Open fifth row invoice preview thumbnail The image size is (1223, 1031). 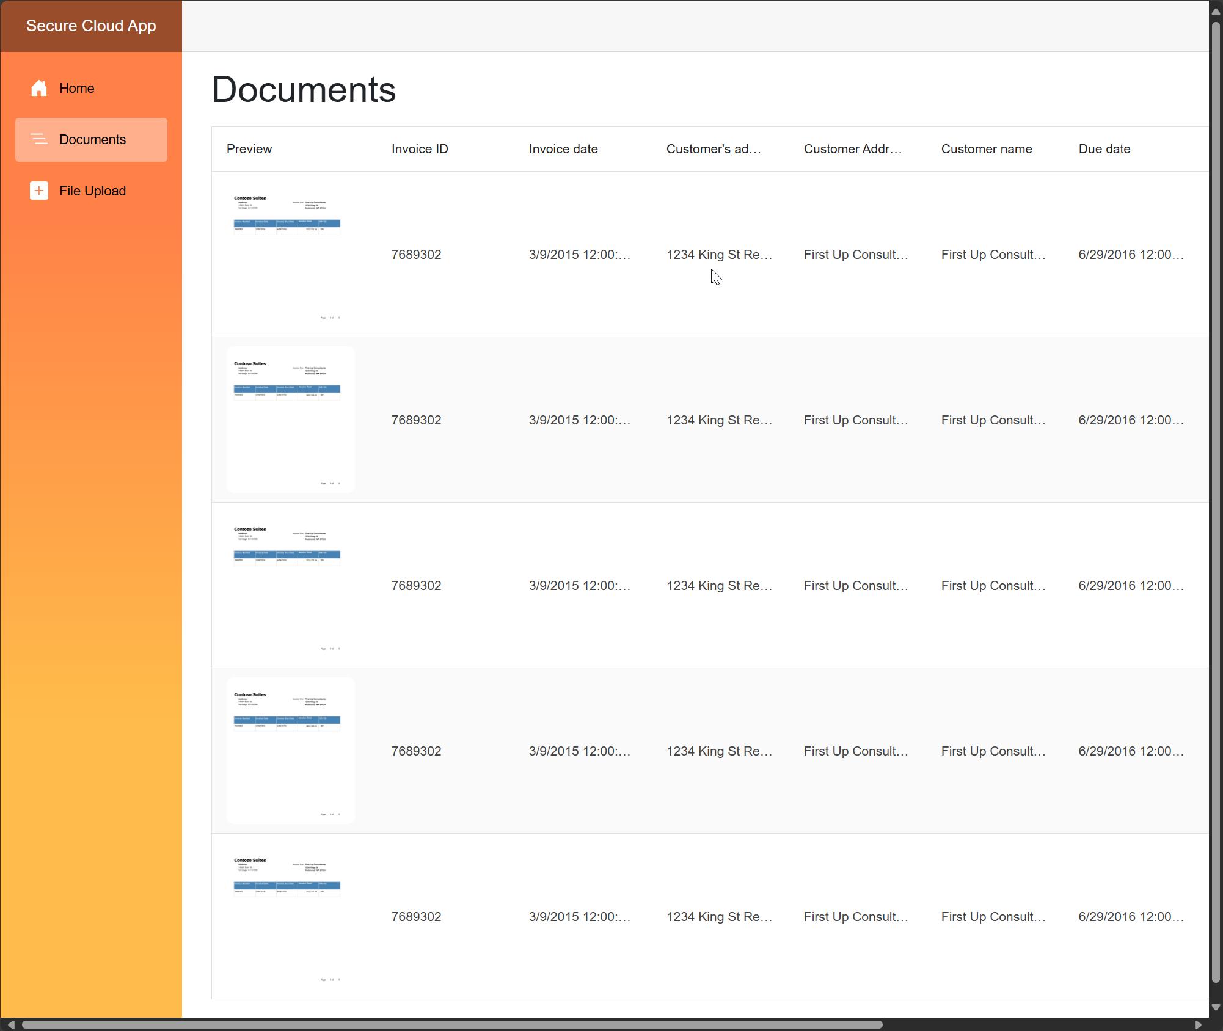(290, 916)
